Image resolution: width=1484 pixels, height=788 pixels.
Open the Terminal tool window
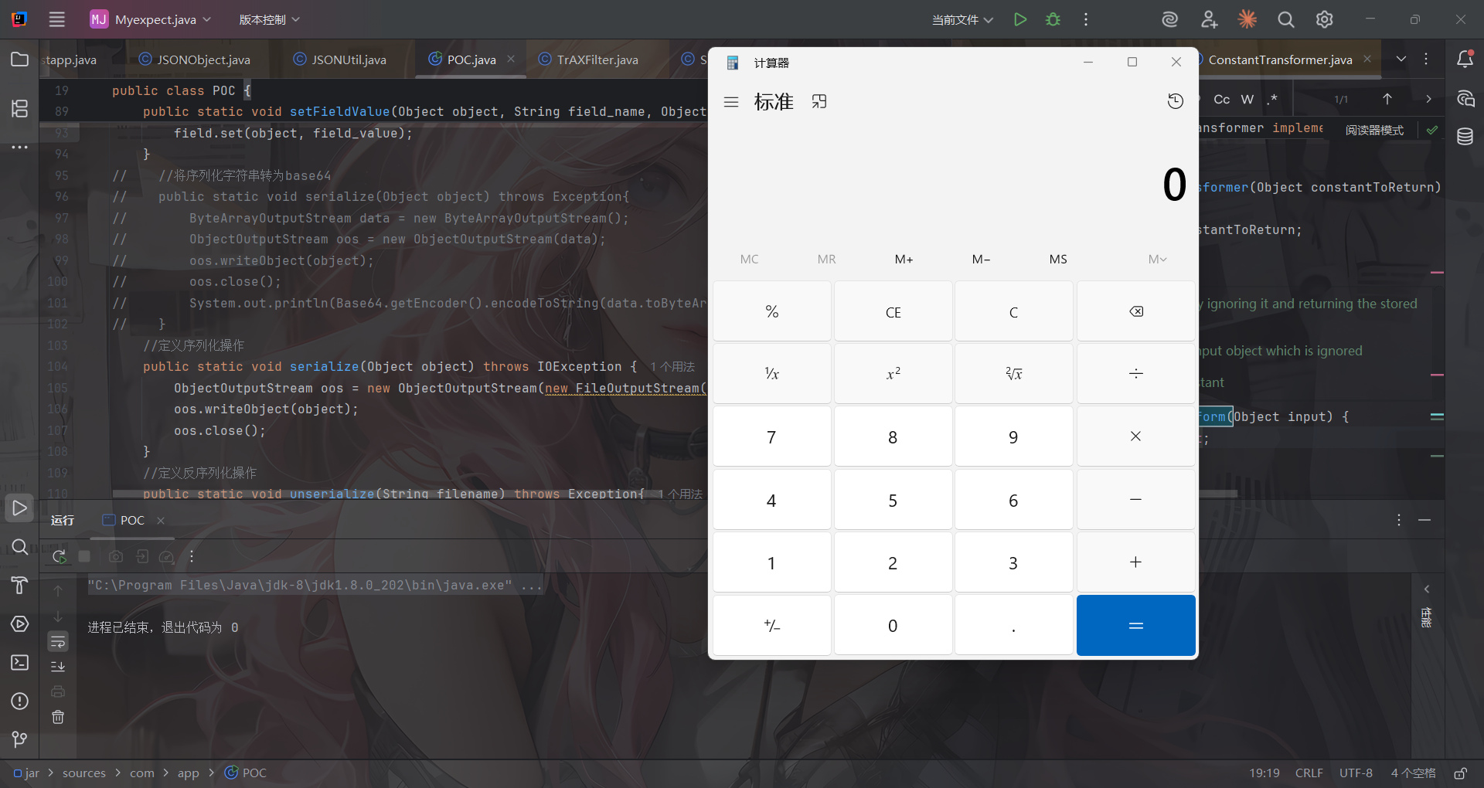coord(20,663)
